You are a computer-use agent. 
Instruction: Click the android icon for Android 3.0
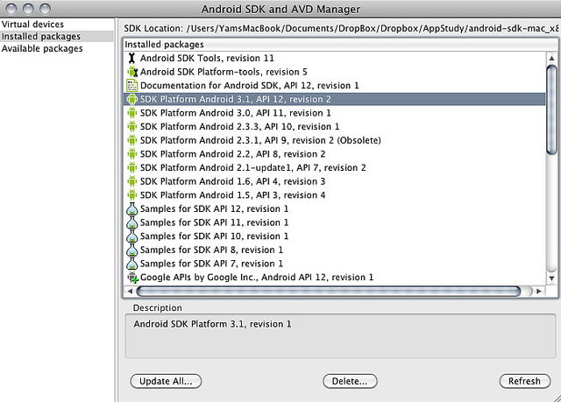pos(132,113)
